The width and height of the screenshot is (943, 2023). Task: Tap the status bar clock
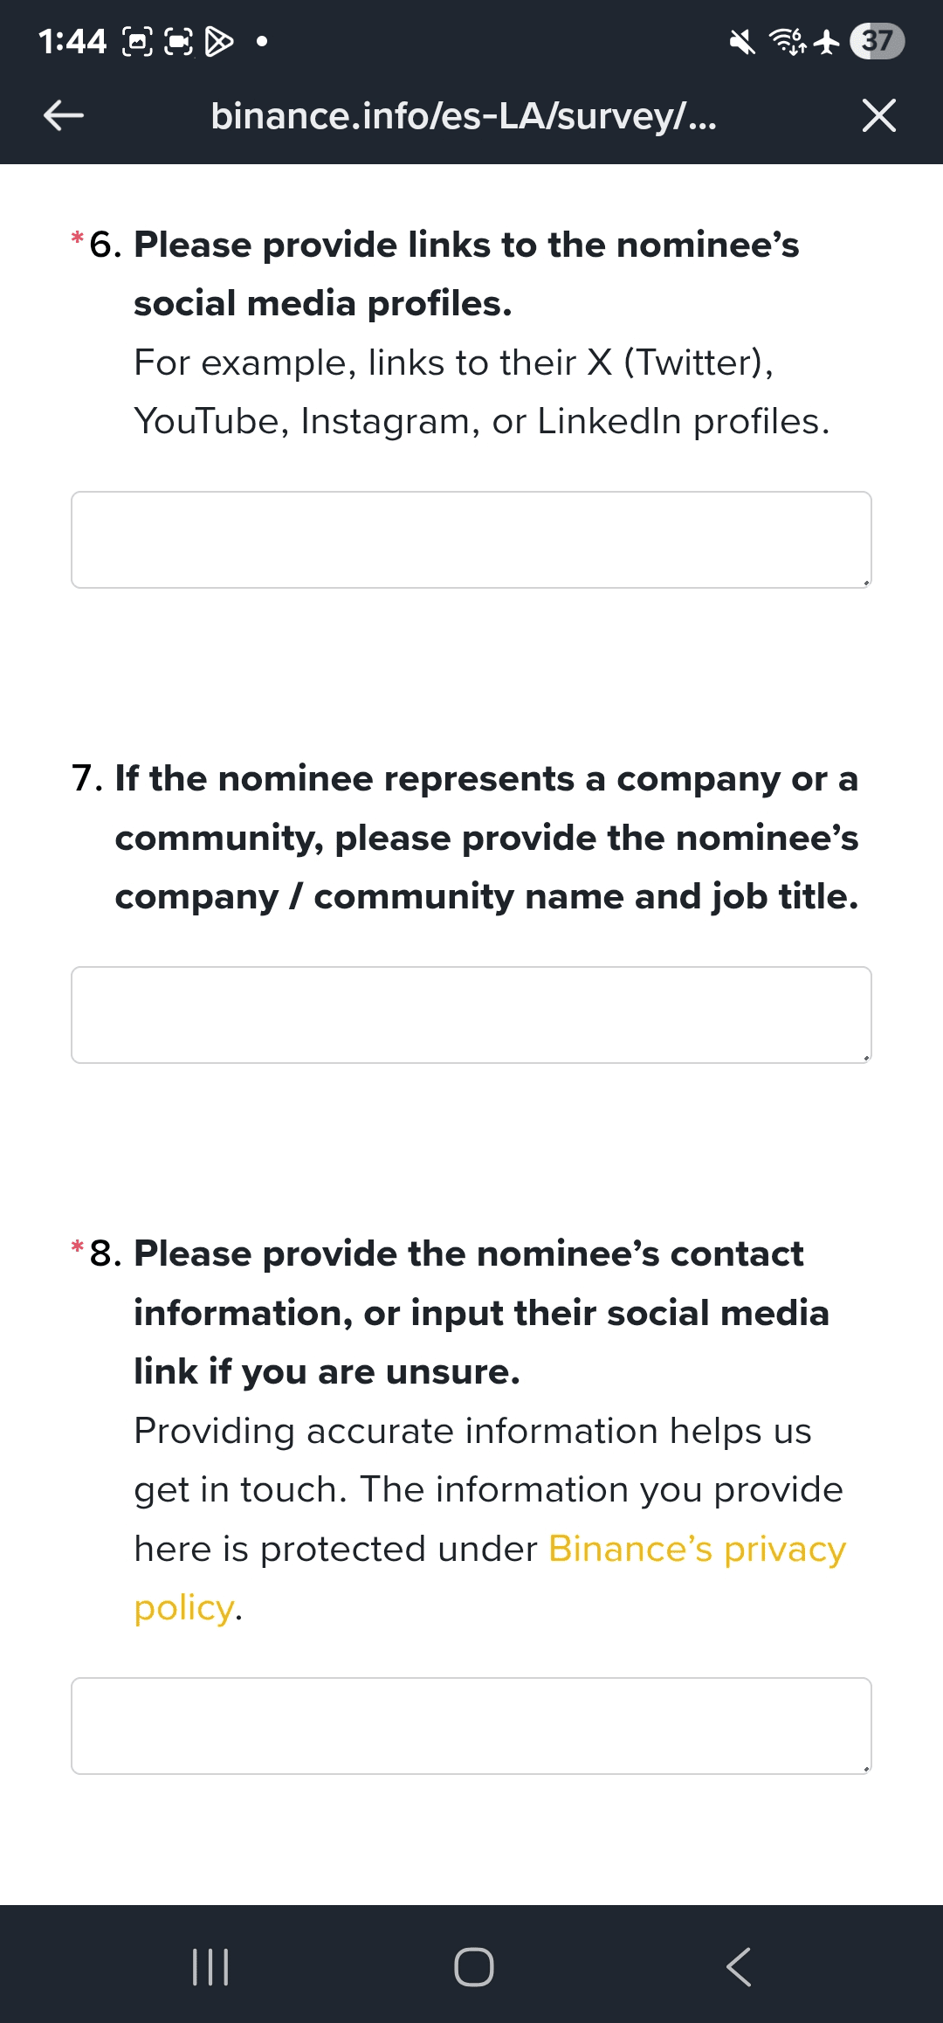pos(72,41)
